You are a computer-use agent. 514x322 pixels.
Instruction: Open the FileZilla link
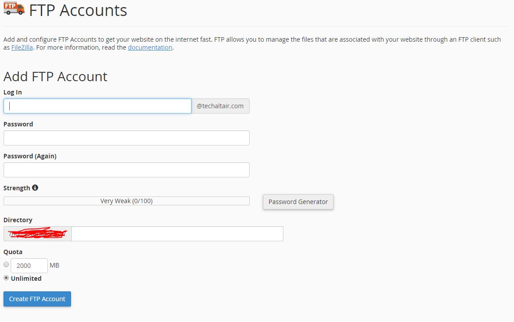pos(22,47)
